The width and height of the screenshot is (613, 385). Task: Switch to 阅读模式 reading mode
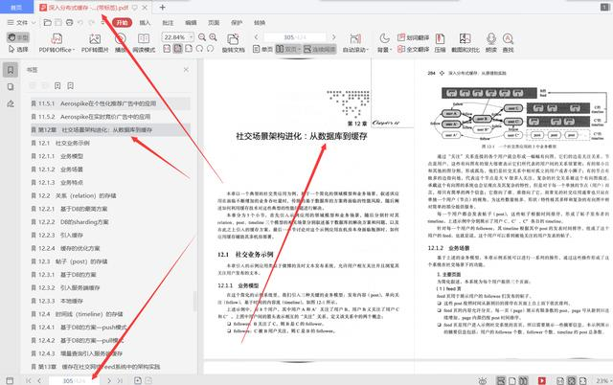point(144,42)
